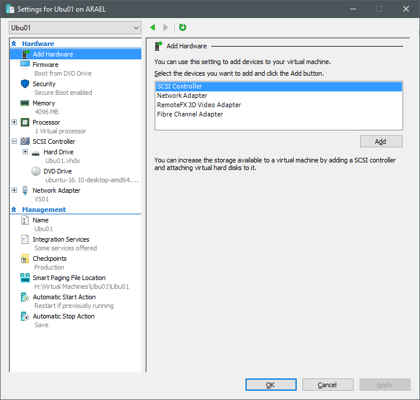Click the 'VS01' virtual switch name

click(41, 199)
